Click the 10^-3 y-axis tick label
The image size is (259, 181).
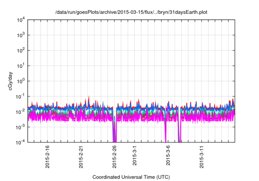click(21, 127)
